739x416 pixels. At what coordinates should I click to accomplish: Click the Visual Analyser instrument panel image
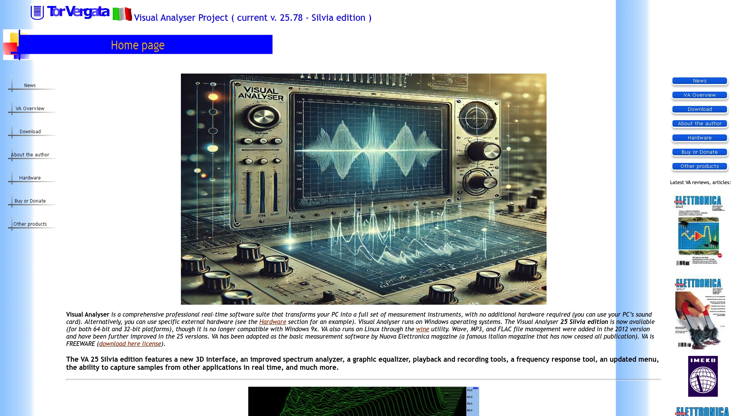[x=364, y=189]
